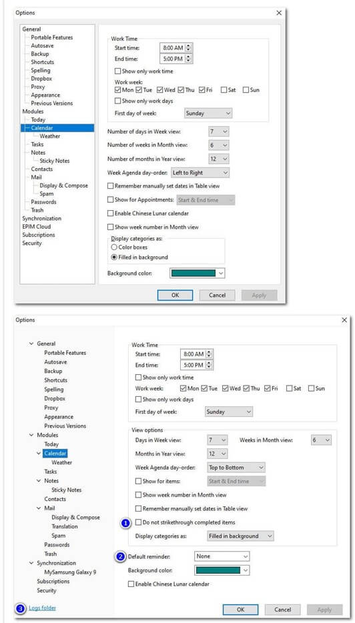Screen dimensions: 355x623
Task: Select 'Passwords' in lower dialog tree
Action: tap(57, 545)
